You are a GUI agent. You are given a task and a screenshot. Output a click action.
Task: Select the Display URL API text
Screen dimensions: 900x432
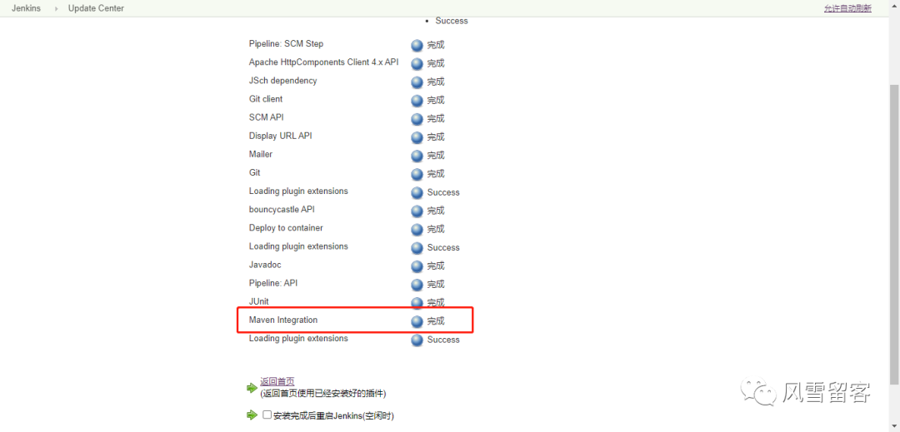click(281, 136)
